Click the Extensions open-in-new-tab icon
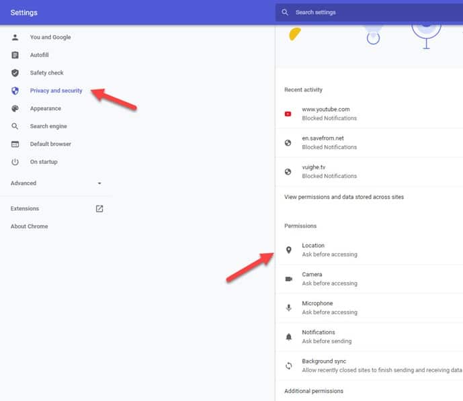 pyautogui.click(x=99, y=209)
